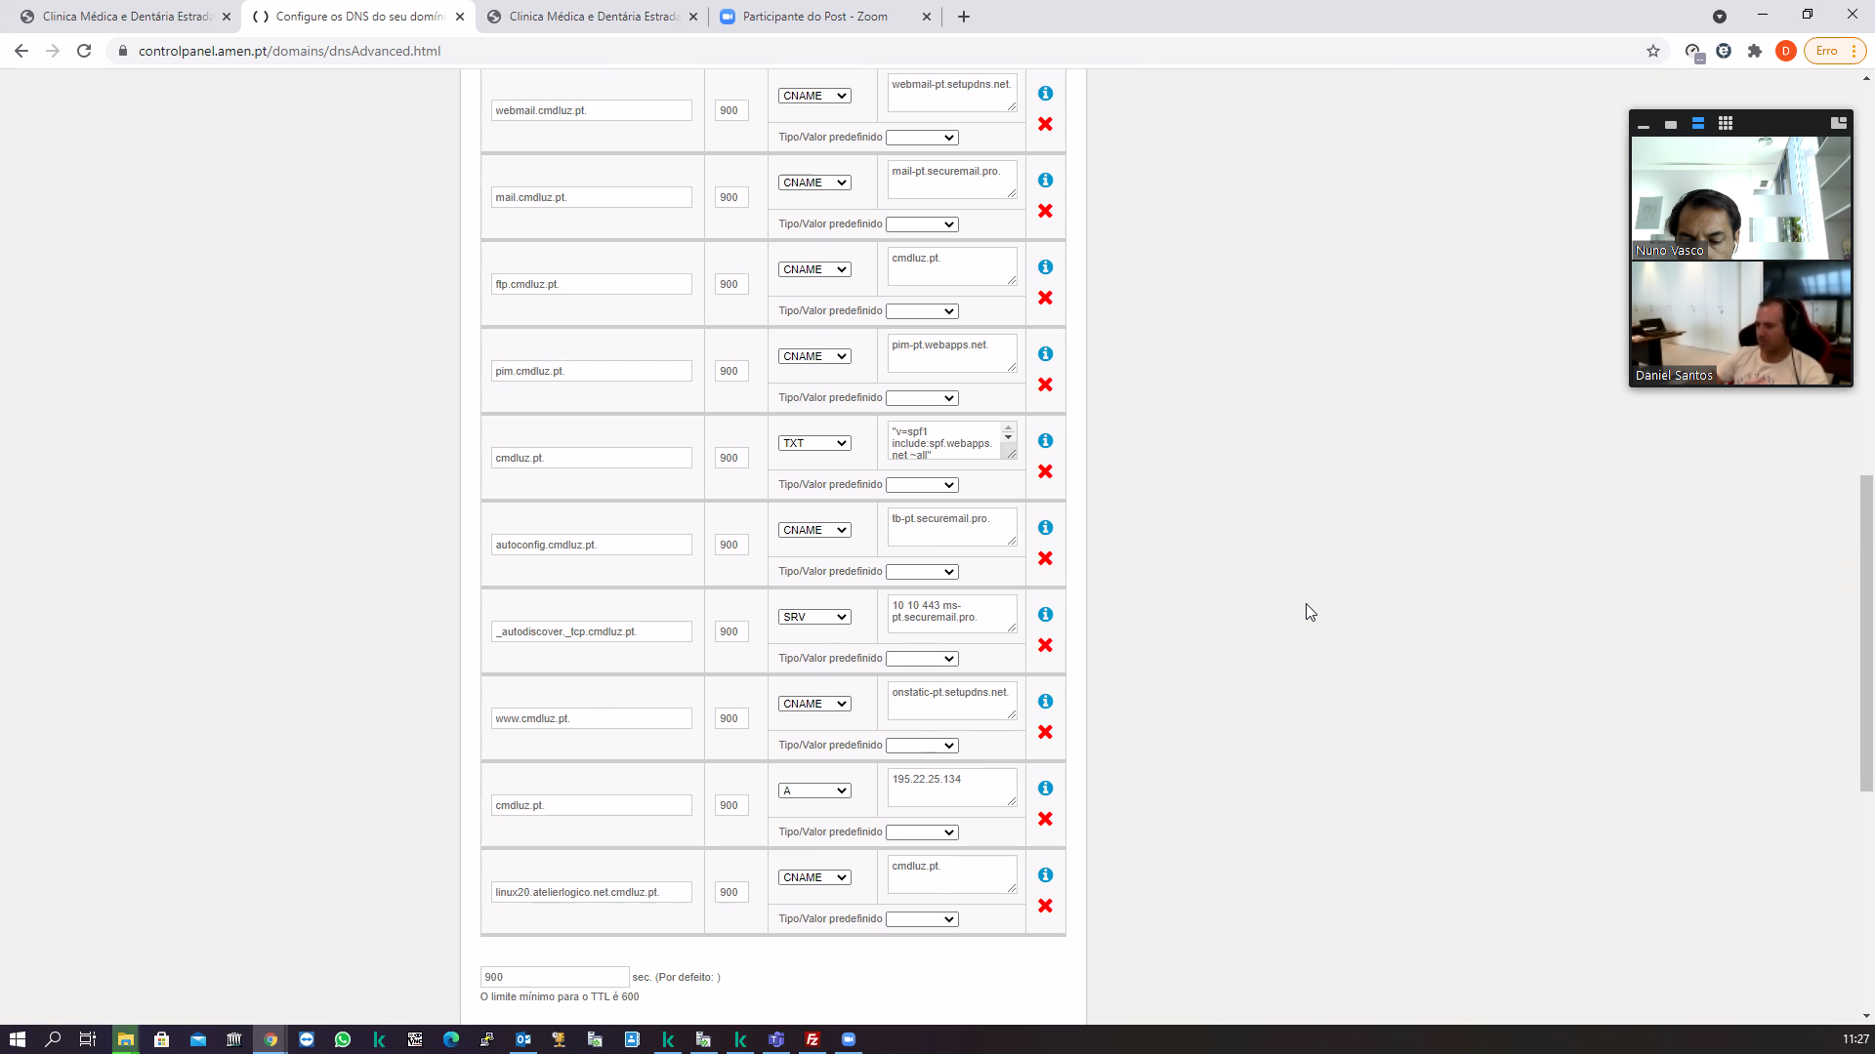Screen dimensions: 1875x1054
Task: Click the value box containing 195.22.25.134
Action: (x=952, y=789)
